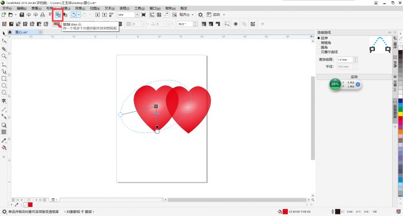
Task: Click the Print icon
Action: pyautogui.click(x=43, y=15)
